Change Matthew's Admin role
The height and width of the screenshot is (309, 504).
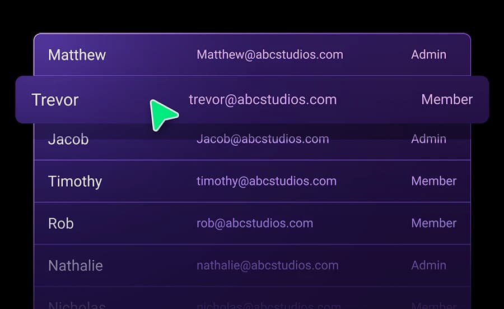428,55
